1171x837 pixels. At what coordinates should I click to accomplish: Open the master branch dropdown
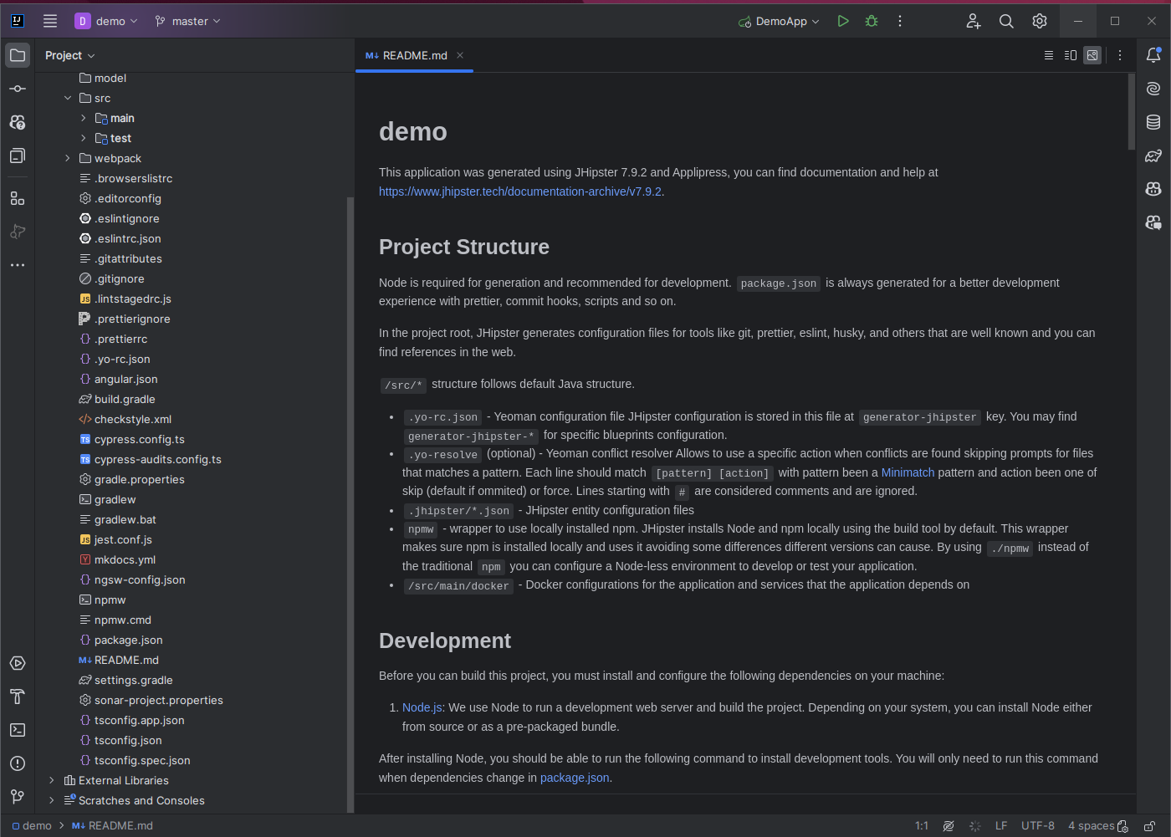pos(187,21)
